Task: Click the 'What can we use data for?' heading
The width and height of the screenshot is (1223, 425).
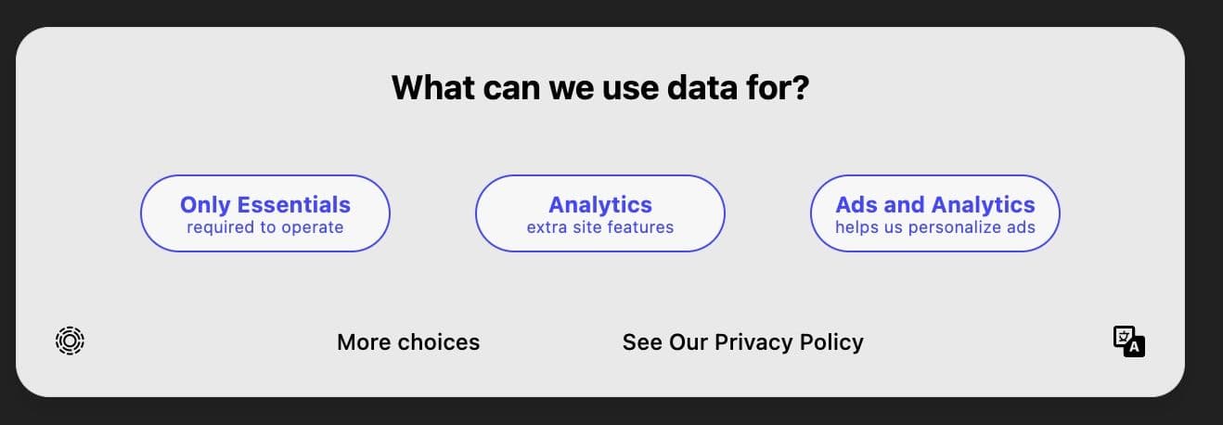Action: 600,88
